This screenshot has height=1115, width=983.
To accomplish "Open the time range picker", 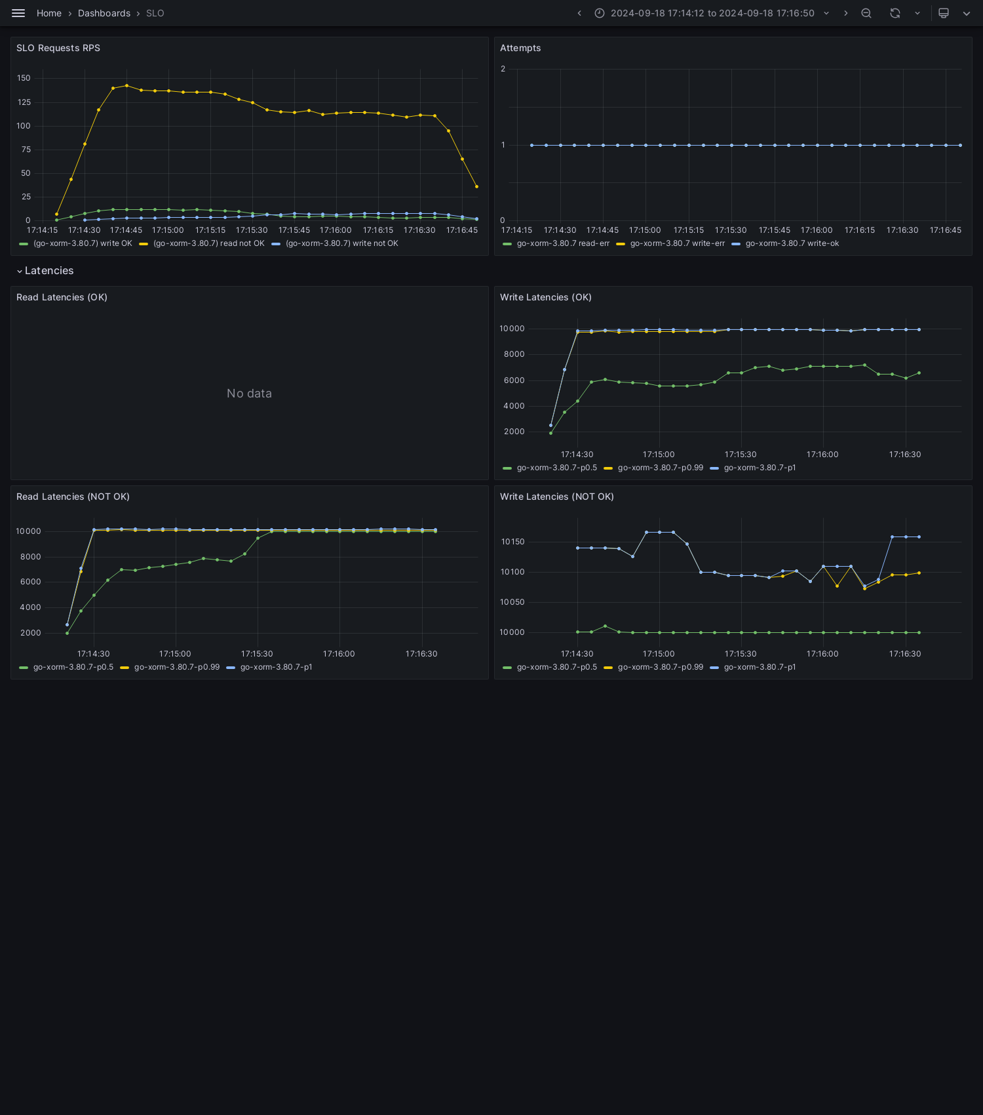I will pos(712,13).
